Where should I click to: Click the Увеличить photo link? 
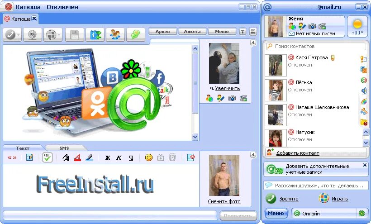coord(228,88)
